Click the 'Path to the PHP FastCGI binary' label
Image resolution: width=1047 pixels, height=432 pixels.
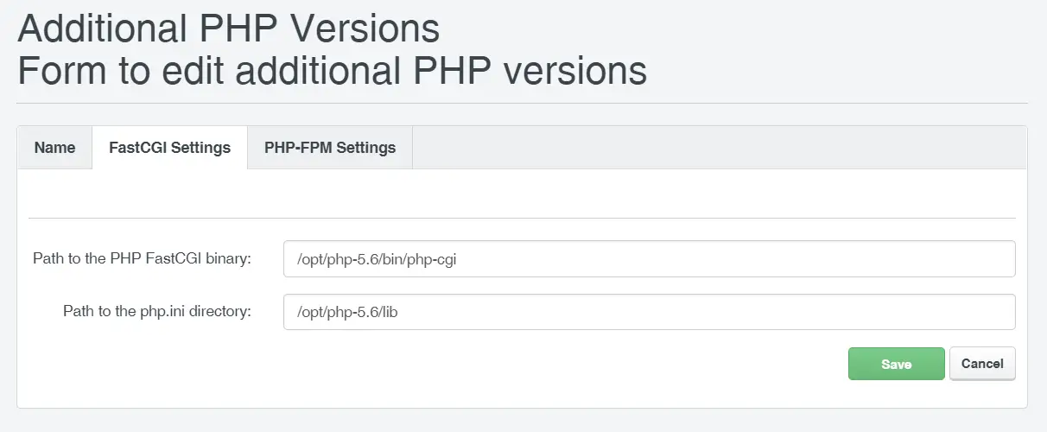[x=142, y=258]
